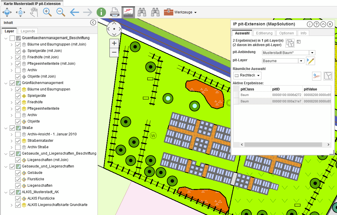
Task: Switch to the Legende tab
Action: click(x=28, y=31)
